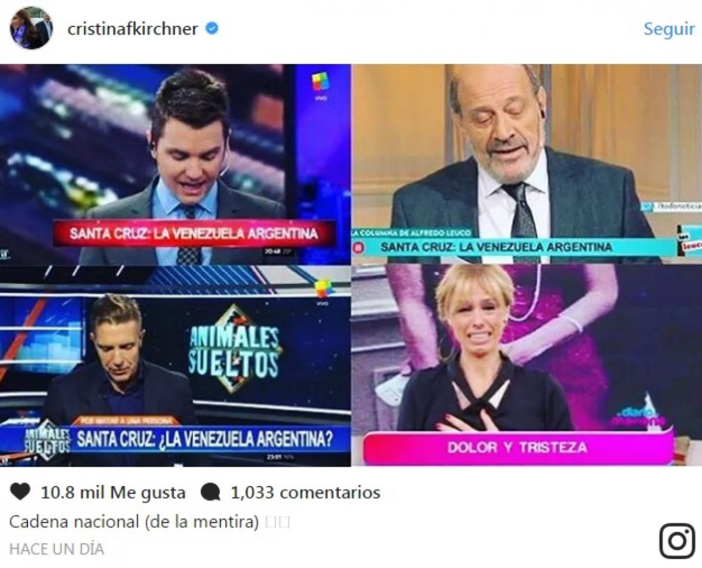View the 10.8 mil Me gusta count
The height and width of the screenshot is (568, 702).
[113, 492]
